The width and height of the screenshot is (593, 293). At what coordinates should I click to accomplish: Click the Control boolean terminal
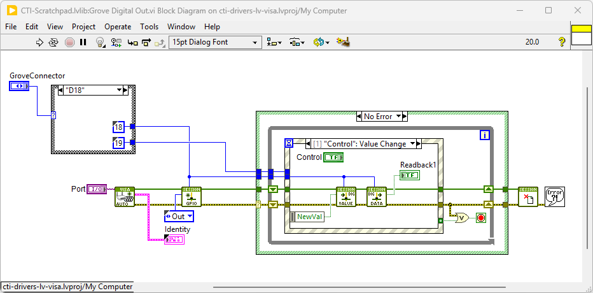[x=333, y=157]
